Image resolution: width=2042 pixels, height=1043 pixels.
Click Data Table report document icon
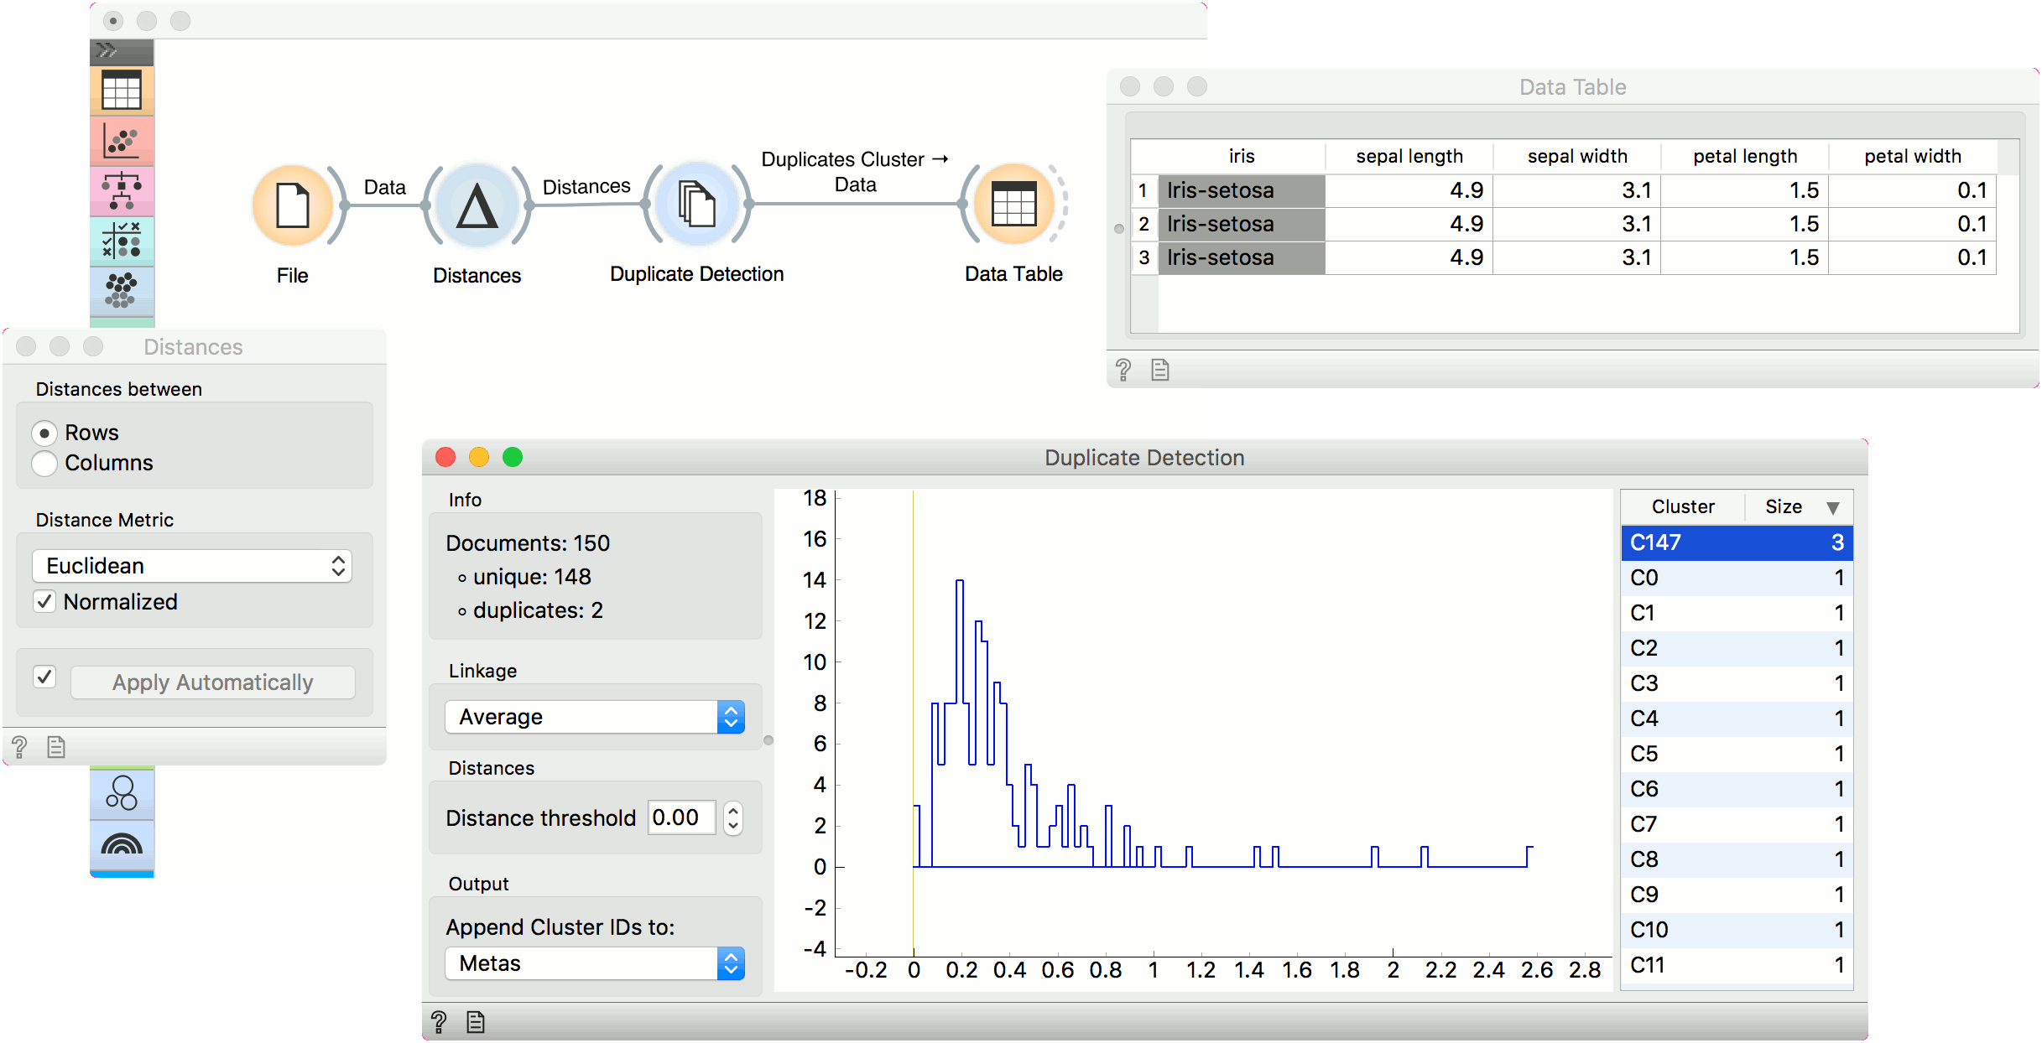(x=1159, y=370)
